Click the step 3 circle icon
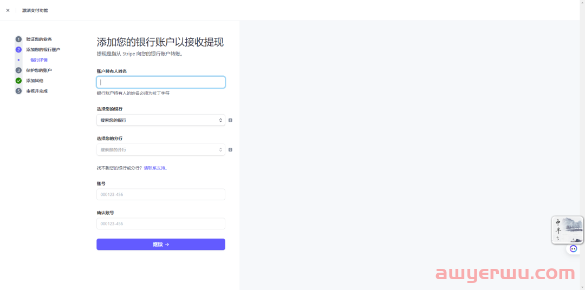This screenshot has width=585, height=290. (18, 70)
